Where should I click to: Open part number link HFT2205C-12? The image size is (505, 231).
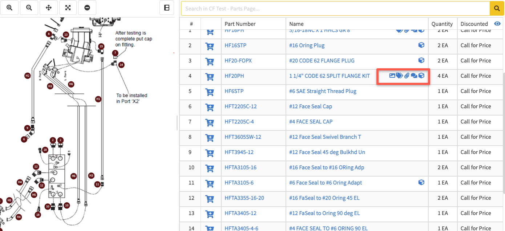point(241,106)
